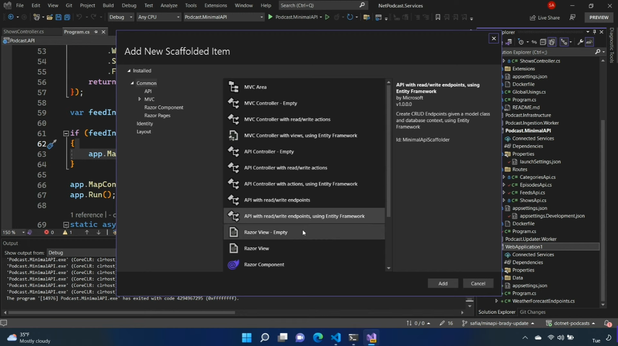Screen dimensions: 618x346
Task: Select API Controller - Empty template
Action: coord(269,151)
